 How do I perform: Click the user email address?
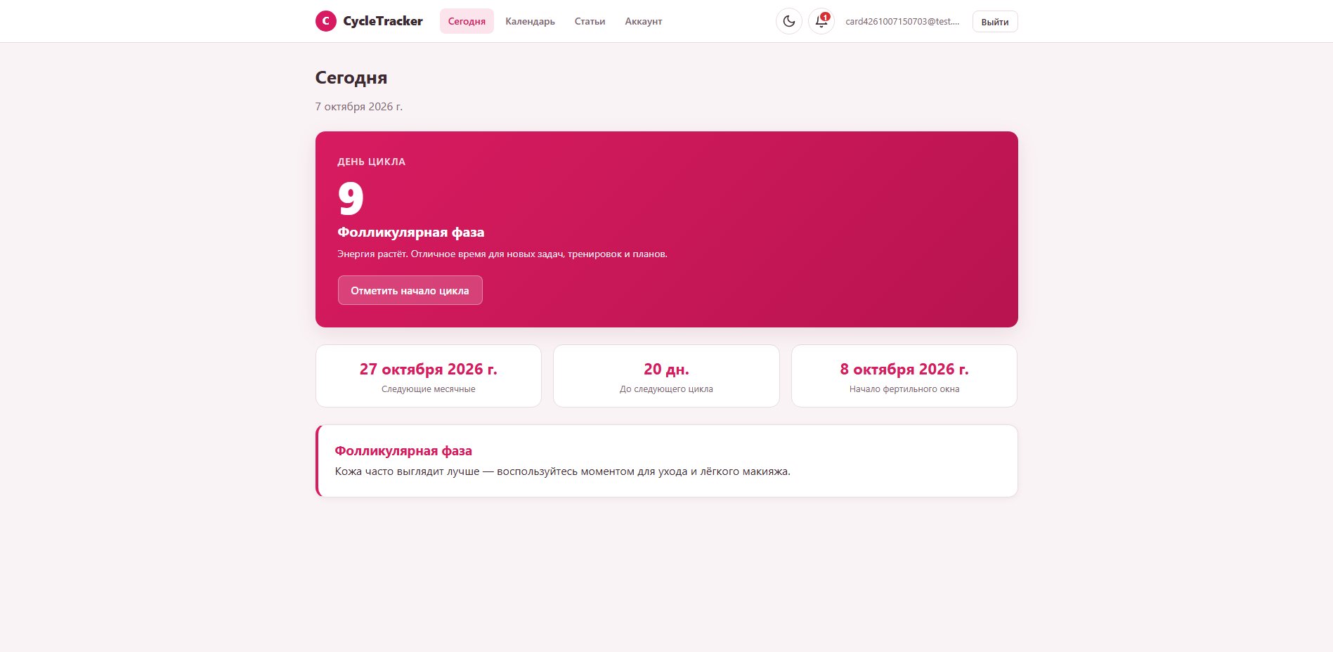click(902, 21)
